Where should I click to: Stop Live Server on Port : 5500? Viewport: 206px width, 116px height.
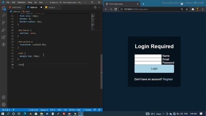point(75,110)
